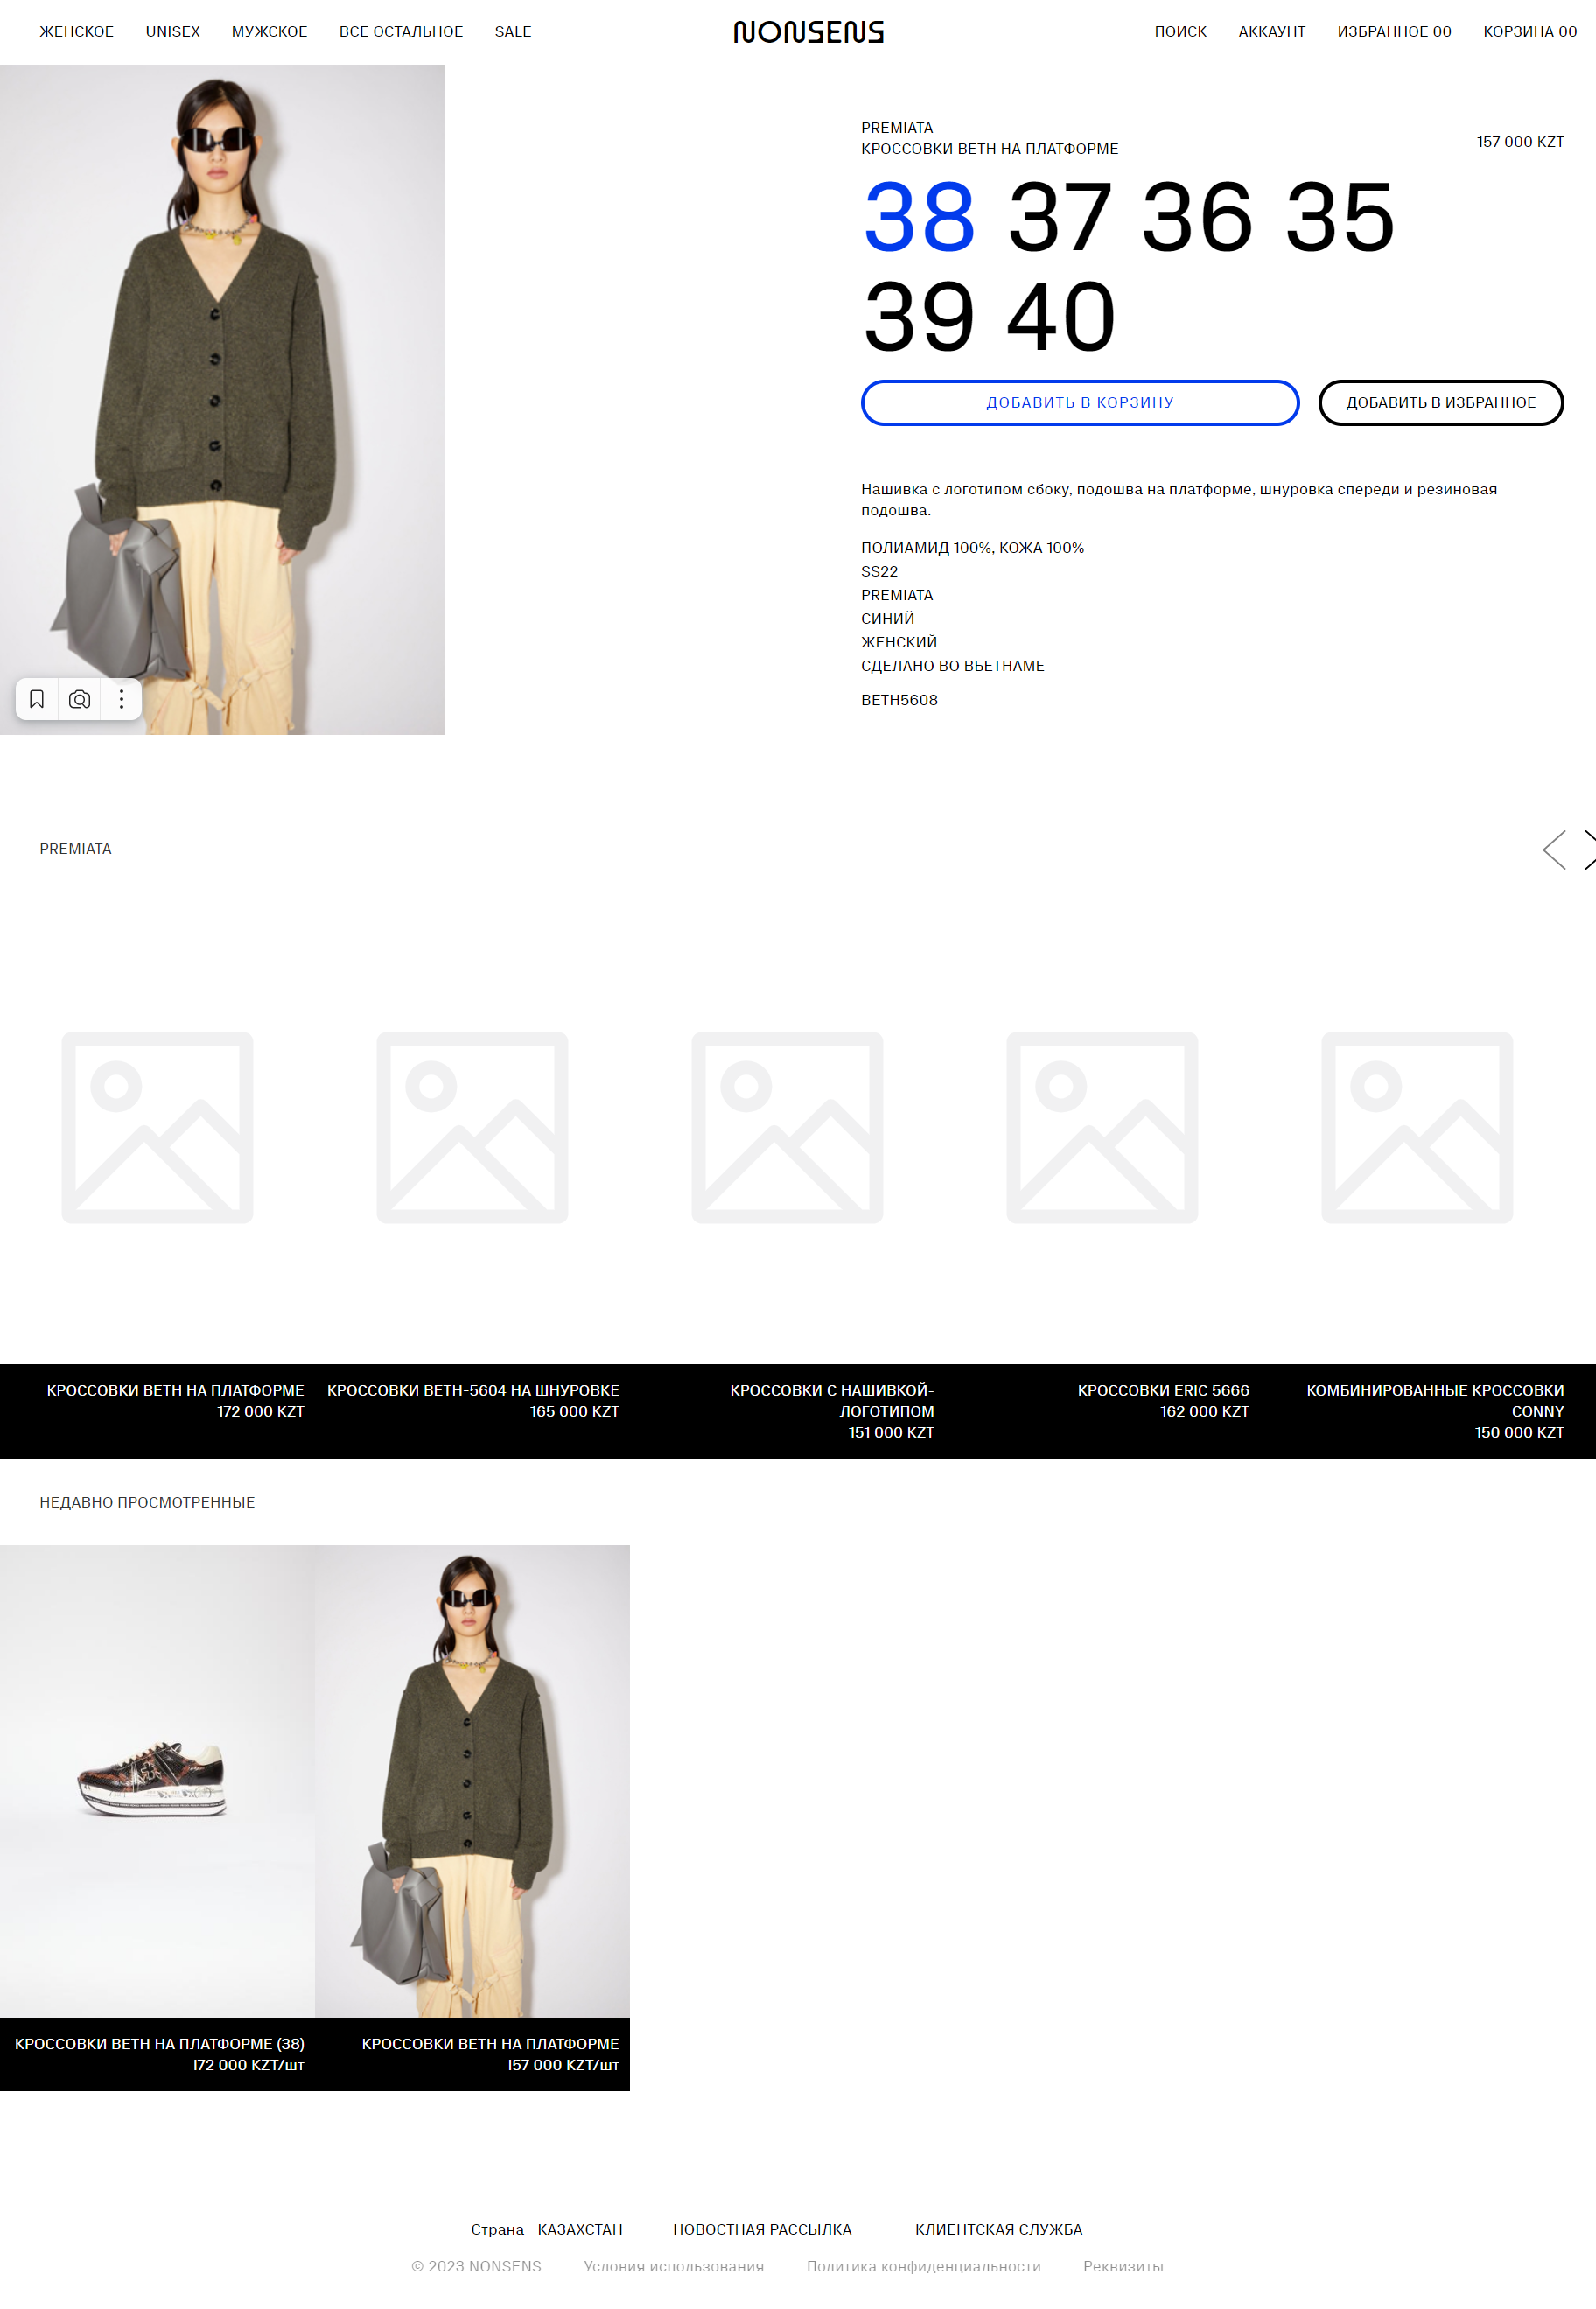Viewport: 1596px width, 2309px height.
Task: Click ДОБАВИТЬ В ИЗБРАННОЕ button
Action: (x=1440, y=403)
